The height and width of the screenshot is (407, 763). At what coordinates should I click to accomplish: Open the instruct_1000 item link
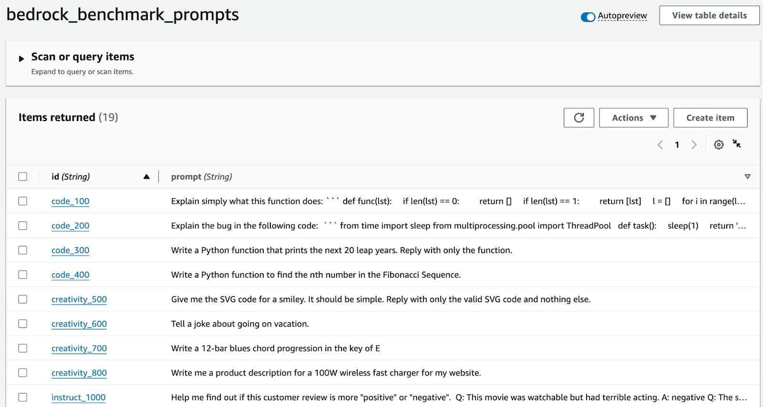pyautogui.click(x=79, y=397)
